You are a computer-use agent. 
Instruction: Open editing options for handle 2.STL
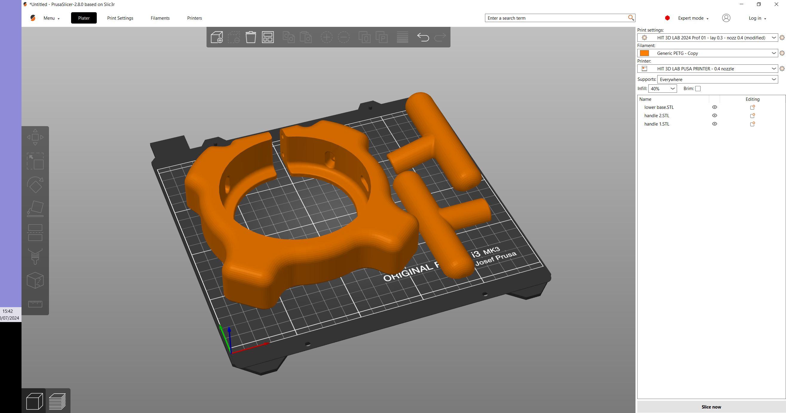click(753, 115)
